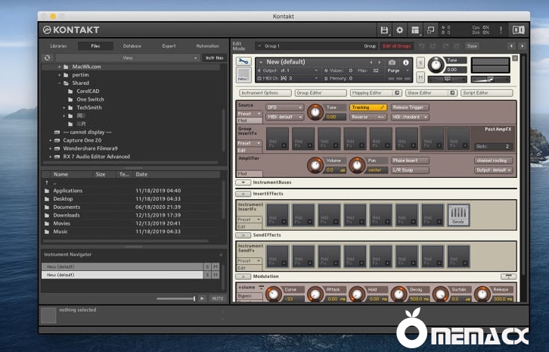Viewport: 549px width, 352px height.
Task: Click the instrument snapshot camera icon
Action: pyautogui.click(x=392, y=62)
